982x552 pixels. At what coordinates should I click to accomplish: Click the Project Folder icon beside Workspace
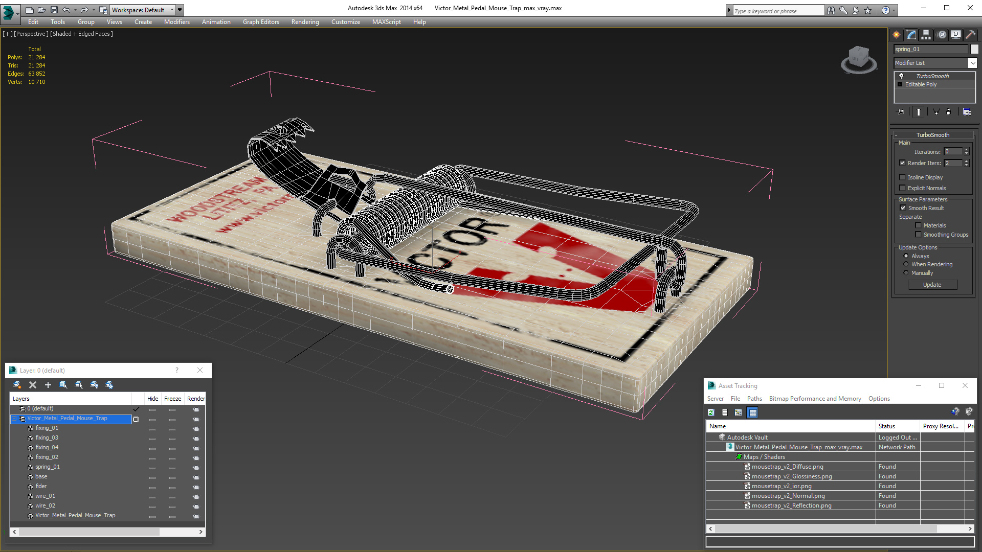pyautogui.click(x=103, y=10)
